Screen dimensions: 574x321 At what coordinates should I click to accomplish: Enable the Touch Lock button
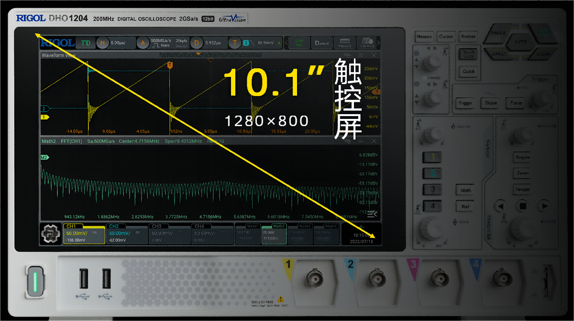[x=468, y=54]
